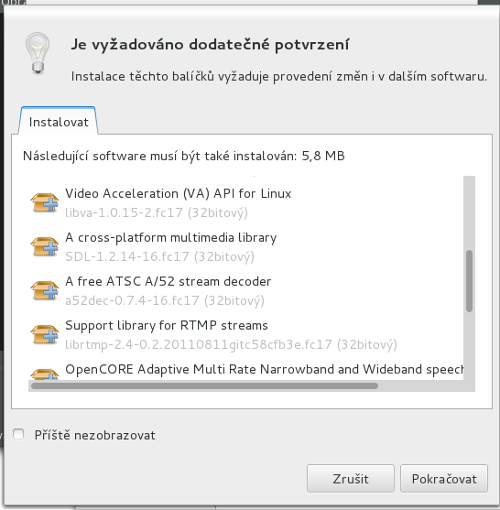
Task: Select 'Support library for RTMP streams' entry
Action: pos(245,334)
